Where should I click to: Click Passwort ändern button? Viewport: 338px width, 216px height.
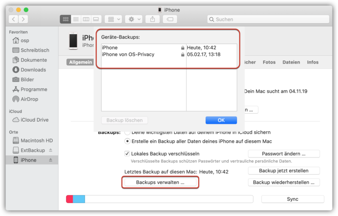[283, 154]
